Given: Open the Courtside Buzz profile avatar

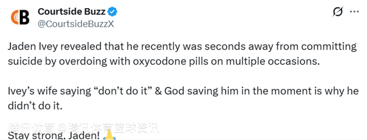Looking at the screenshot, I should pyautogui.click(x=20, y=18).
